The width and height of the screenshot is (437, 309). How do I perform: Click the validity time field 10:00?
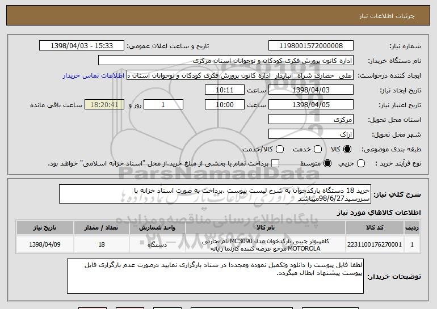point(225,105)
